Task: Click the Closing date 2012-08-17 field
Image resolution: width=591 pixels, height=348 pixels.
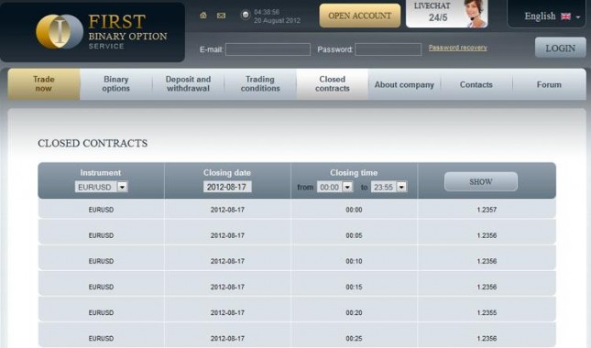Action: click(227, 187)
